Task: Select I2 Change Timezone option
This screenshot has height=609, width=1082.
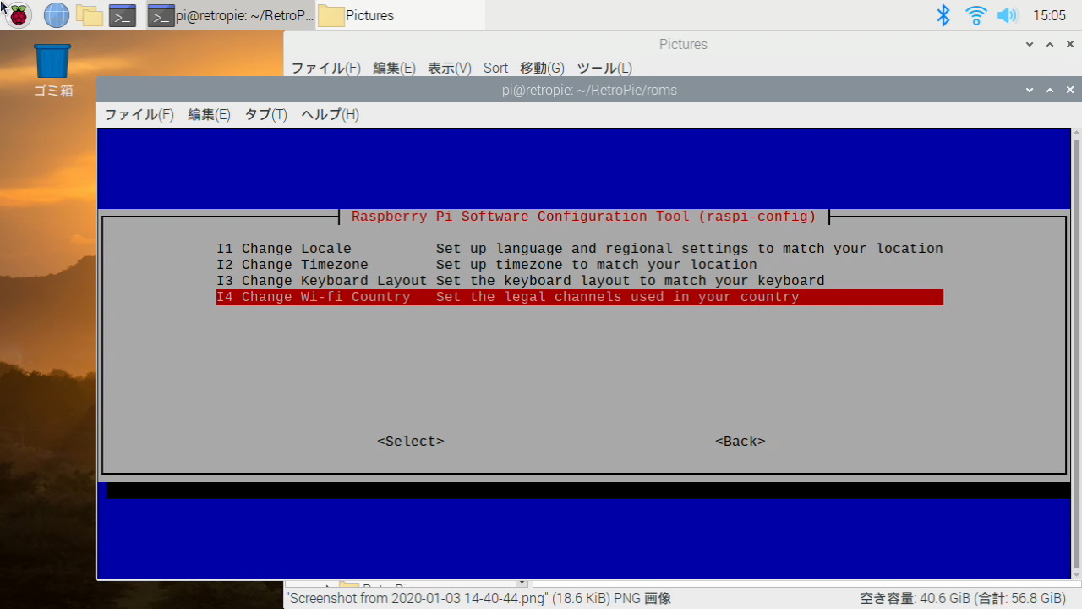Action: click(580, 265)
